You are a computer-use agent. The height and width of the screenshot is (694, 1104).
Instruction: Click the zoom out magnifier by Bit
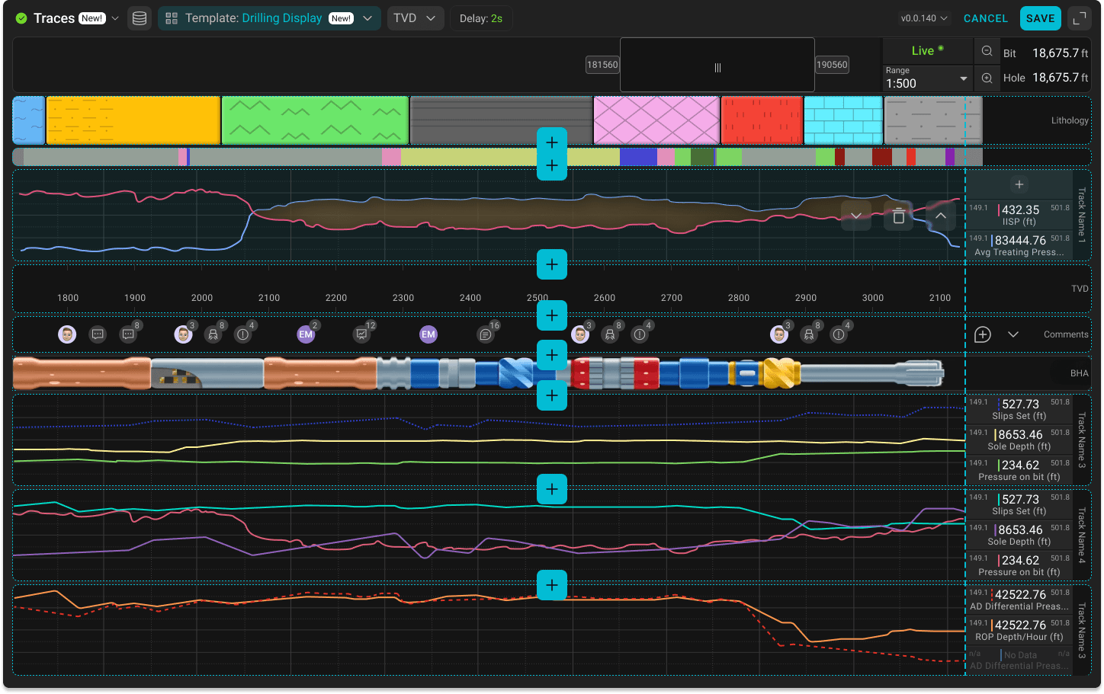pyautogui.click(x=987, y=52)
